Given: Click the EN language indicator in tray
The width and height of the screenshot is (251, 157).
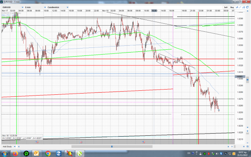Looking at the screenshot, I should coord(189,153).
